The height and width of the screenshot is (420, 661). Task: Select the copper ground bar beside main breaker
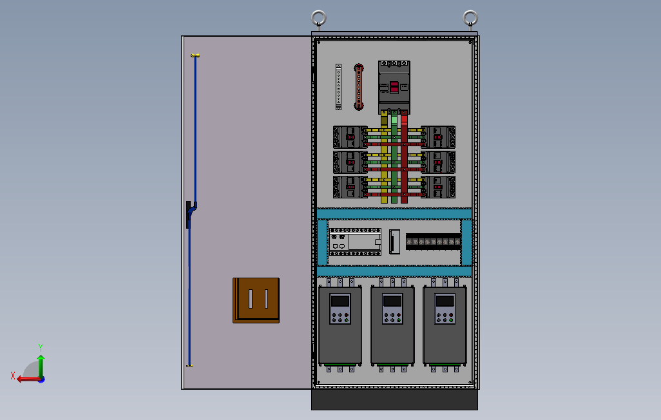tap(359, 87)
